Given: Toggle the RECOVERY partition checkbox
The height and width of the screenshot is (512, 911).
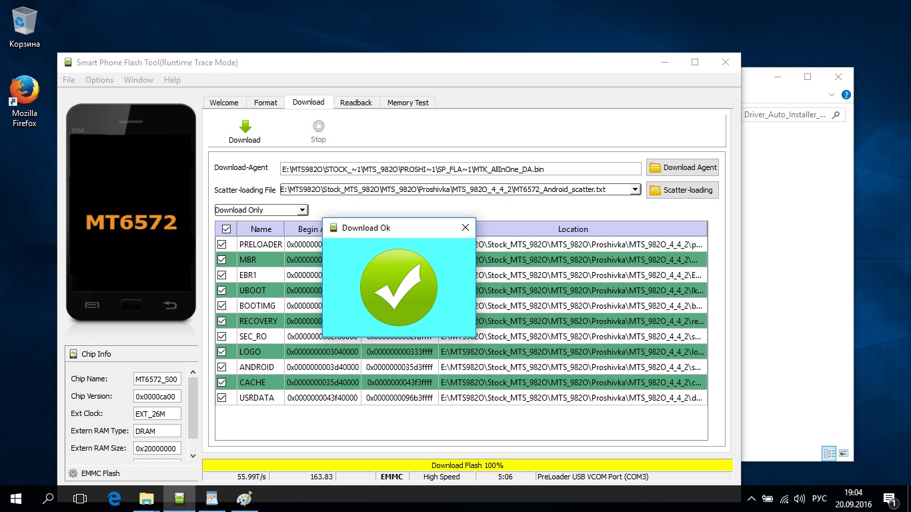Looking at the screenshot, I should (x=222, y=321).
